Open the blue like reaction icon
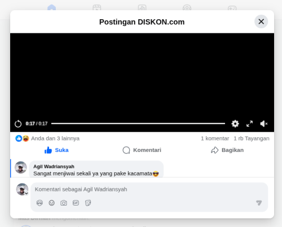The height and width of the screenshot is (227, 282). pos(19,138)
